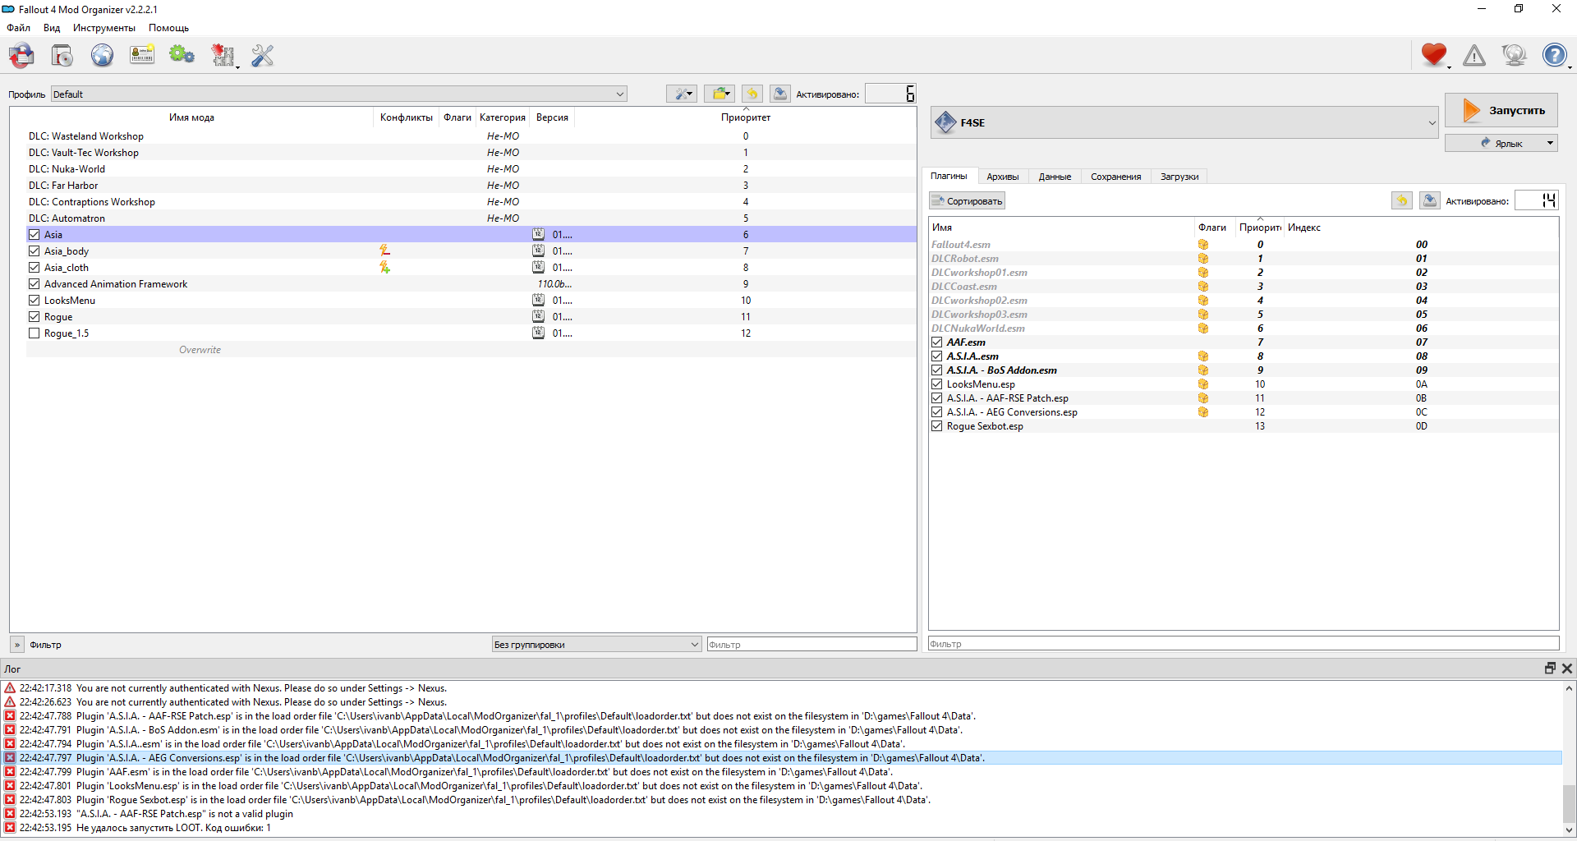This screenshot has height=841, width=1577.
Task: Open the grouping dropdown 'Без группировки'
Action: pos(596,645)
